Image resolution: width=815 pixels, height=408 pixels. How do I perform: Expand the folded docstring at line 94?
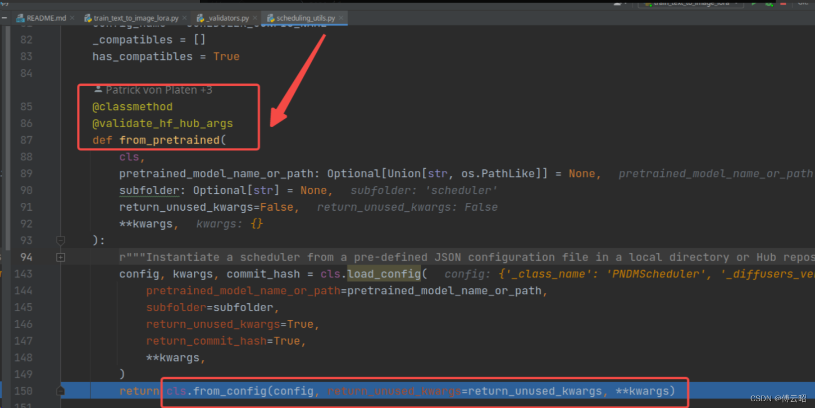point(60,257)
